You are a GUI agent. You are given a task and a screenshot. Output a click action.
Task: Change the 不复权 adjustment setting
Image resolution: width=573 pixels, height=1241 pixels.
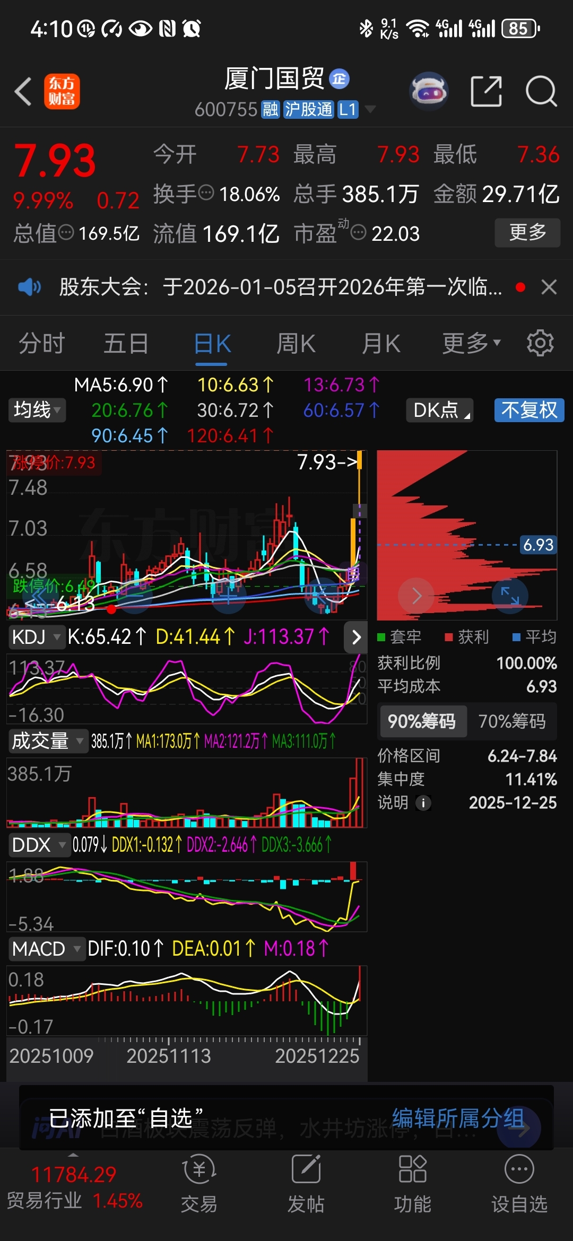pos(529,410)
